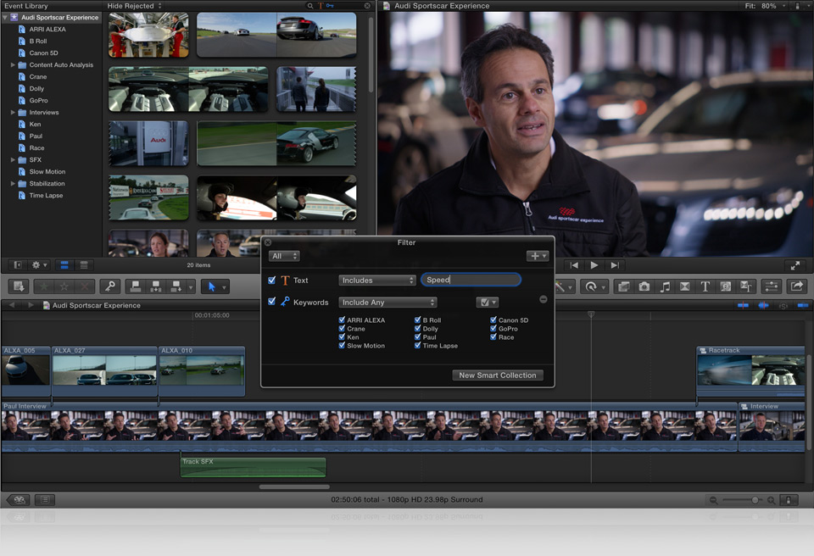Open the viewer Fit 80% zoom menu
This screenshot has height=556, width=814.
point(766,6)
